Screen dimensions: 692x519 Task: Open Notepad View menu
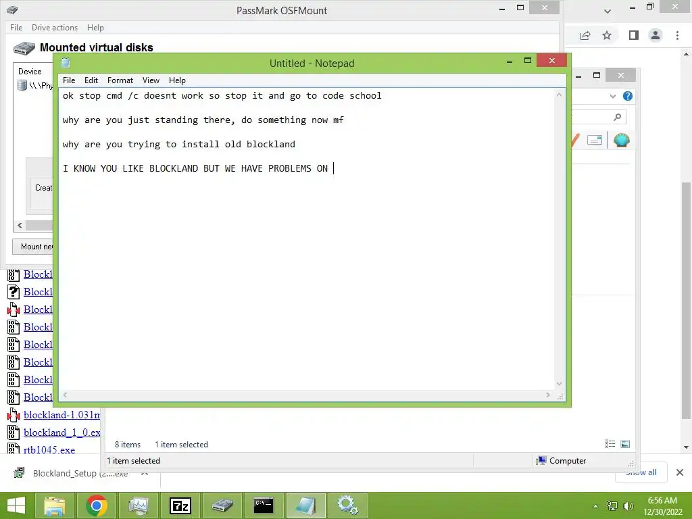(x=151, y=80)
